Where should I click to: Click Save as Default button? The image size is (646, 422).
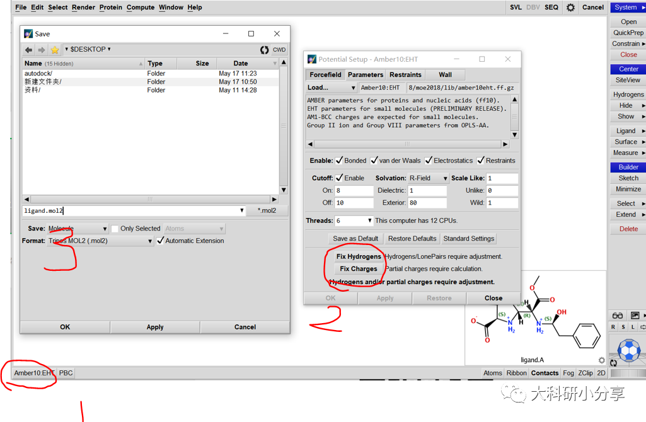[x=355, y=238]
